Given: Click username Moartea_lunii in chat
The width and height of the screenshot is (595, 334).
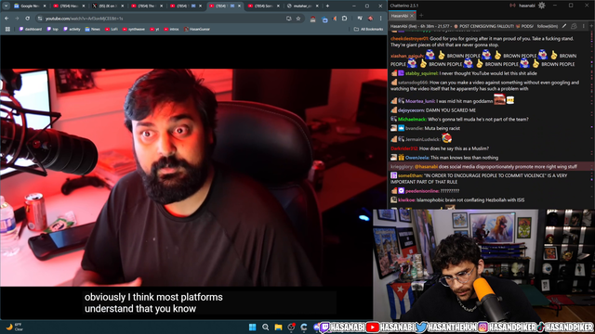Looking at the screenshot, I should [x=419, y=101].
